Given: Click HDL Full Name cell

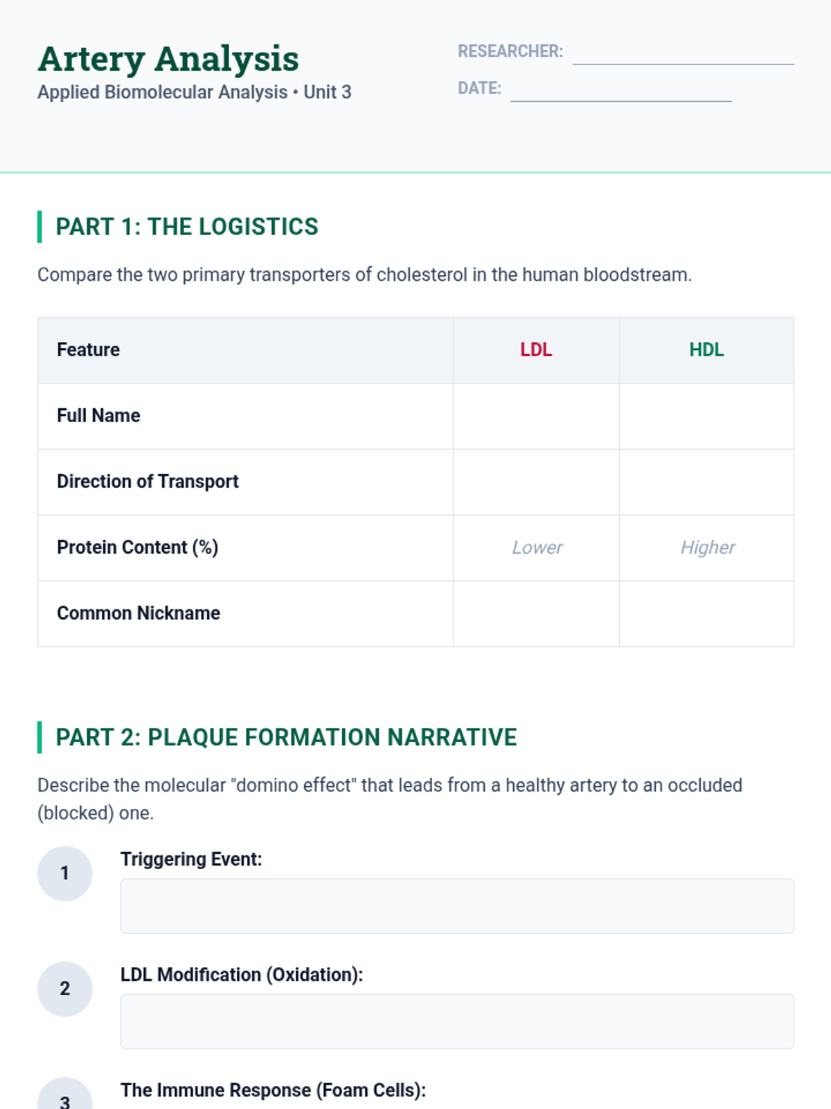Looking at the screenshot, I should point(706,416).
